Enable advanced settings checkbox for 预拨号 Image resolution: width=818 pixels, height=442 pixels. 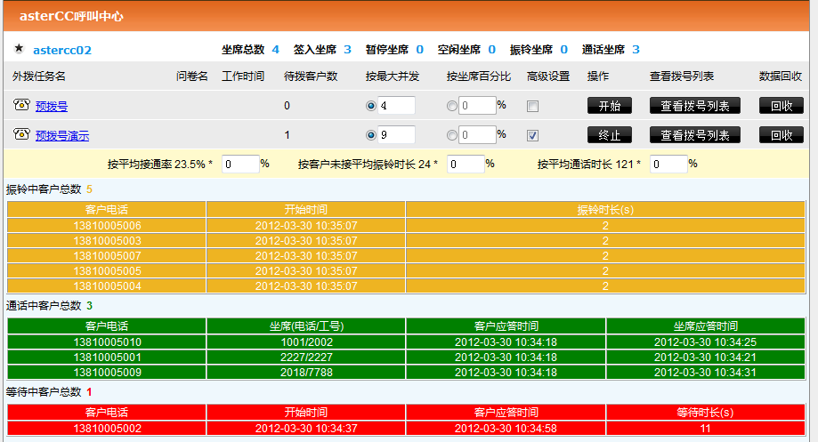tap(532, 106)
